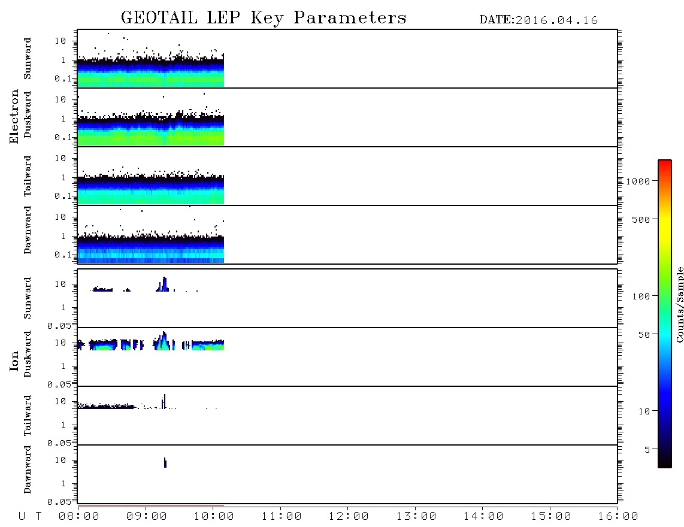Click the "15:00" time tick label
The image size is (684, 527).
click(x=551, y=517)
